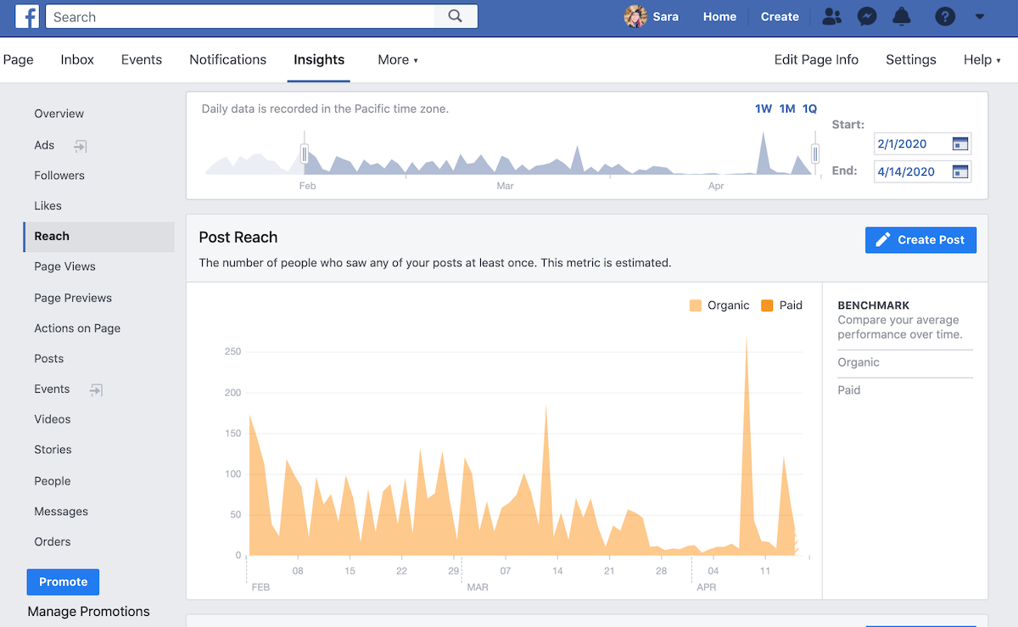Grab the left date range slider handle
Viewport: 1018px width, 627px height.
(304, 154)
